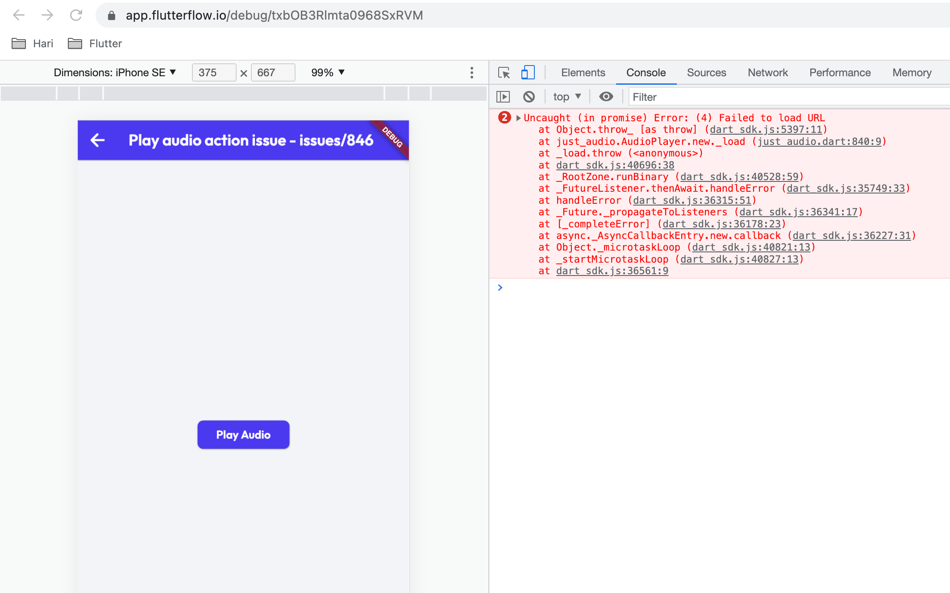Switch to the Elements tab
The height and width of the screenshot is (593, 950).
coord(583,73)
